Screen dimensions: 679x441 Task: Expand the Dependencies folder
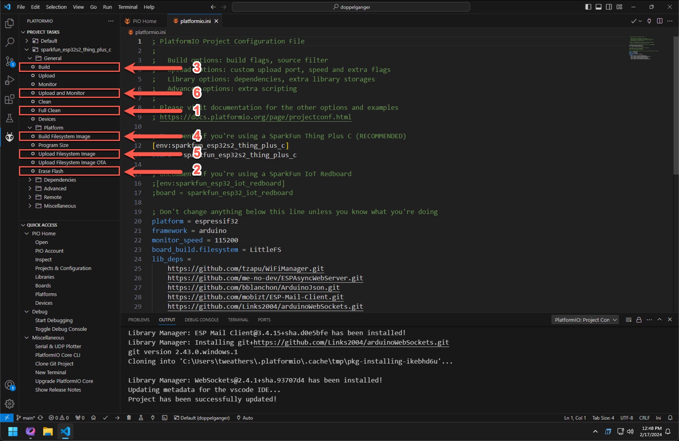pyautogui.click(x=30, y=180)
